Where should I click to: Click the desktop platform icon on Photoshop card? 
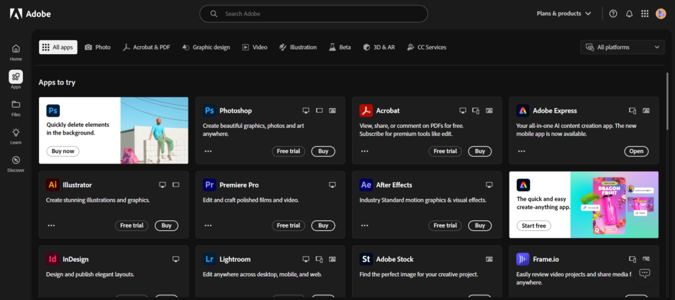306,111
